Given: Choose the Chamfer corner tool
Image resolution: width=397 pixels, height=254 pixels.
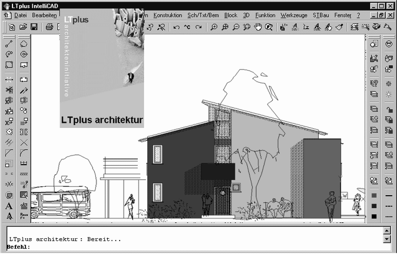Looking at the screenshot, I should 9,153.
